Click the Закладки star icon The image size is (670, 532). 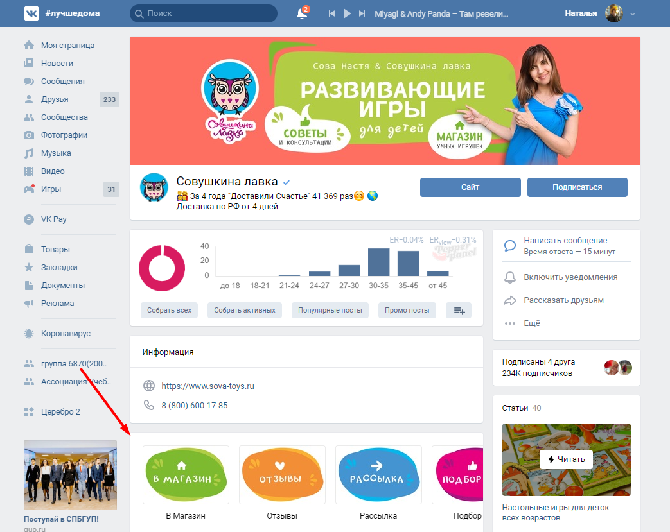coord(29,267)
